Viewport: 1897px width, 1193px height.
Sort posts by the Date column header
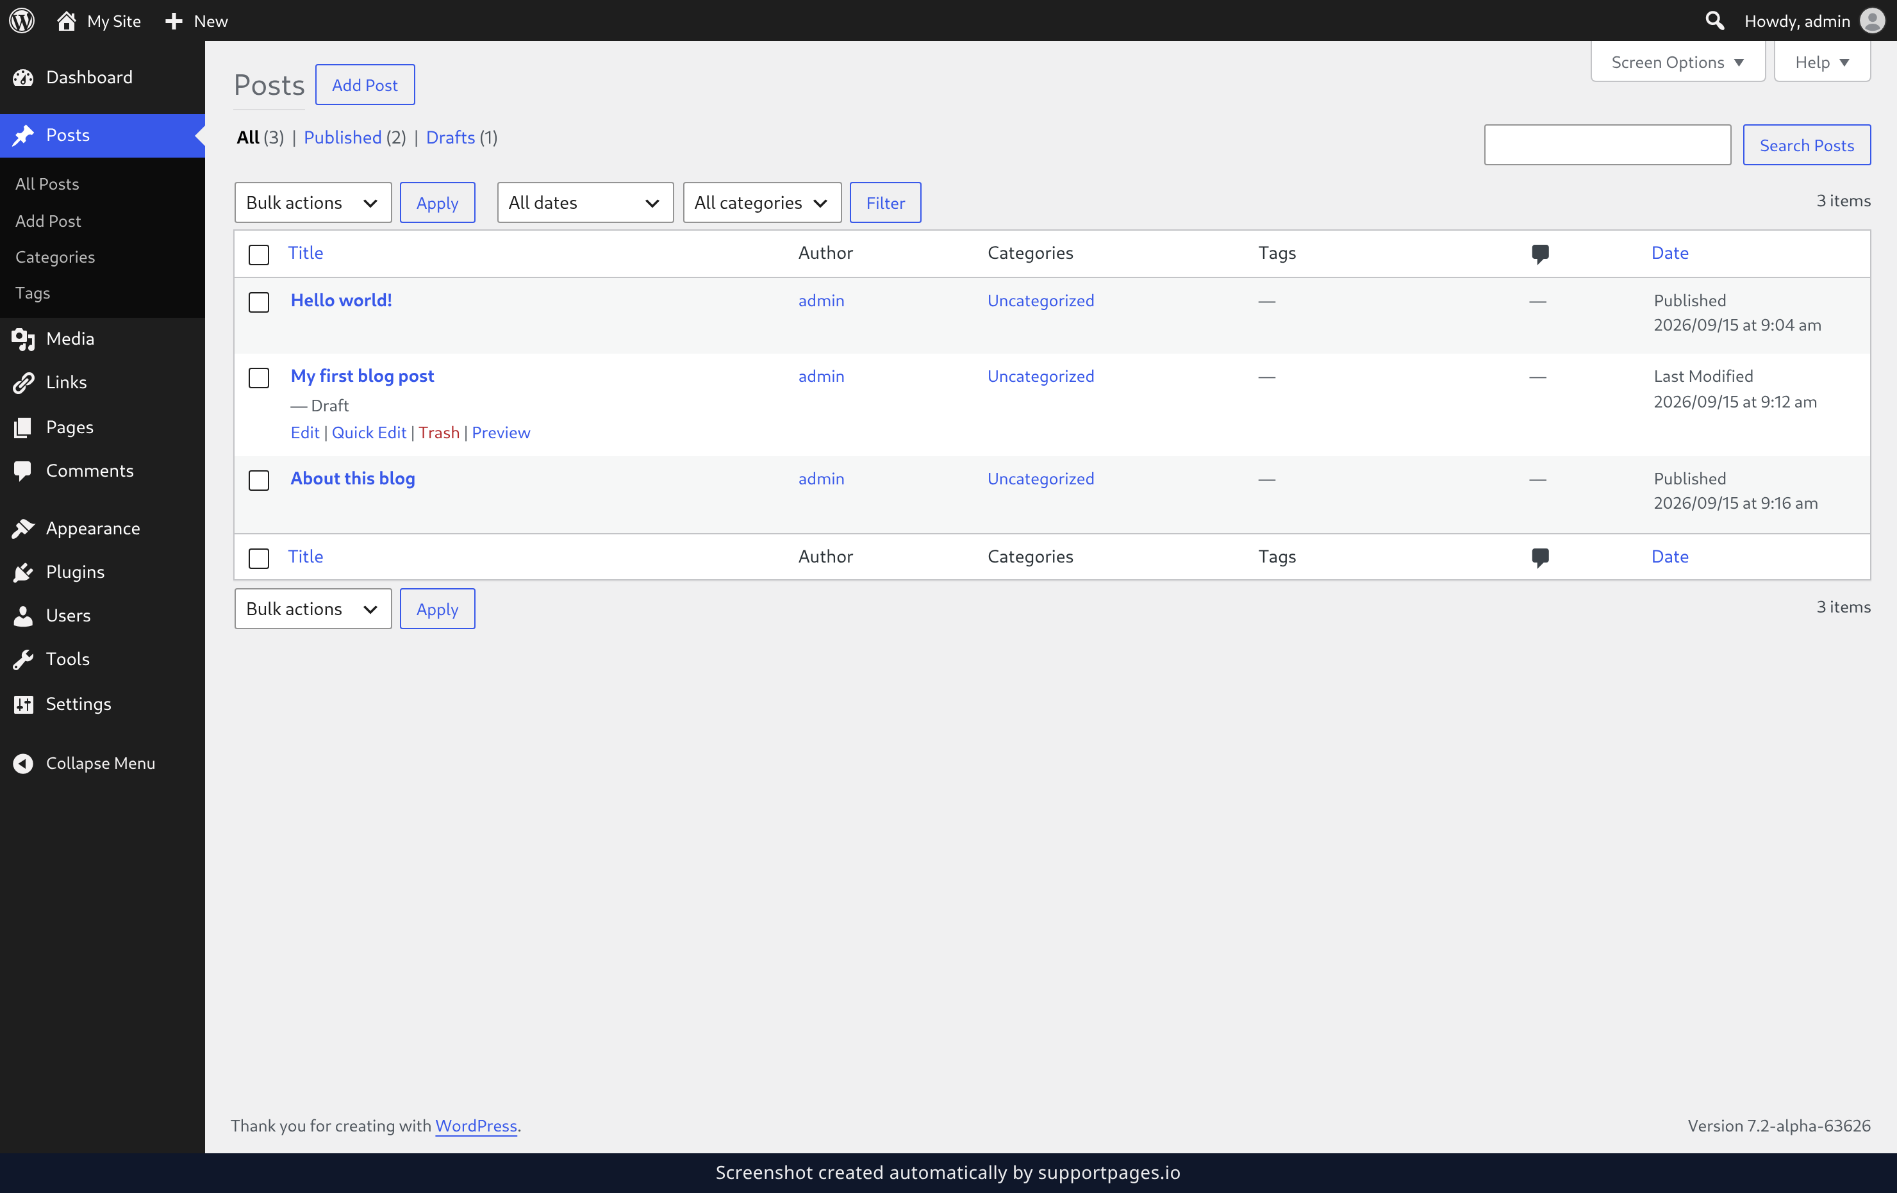[x=1669, y=253]
